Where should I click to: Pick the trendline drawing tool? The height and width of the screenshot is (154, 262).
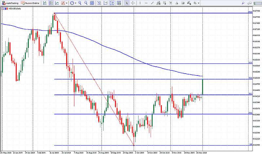tap(152, 3)
